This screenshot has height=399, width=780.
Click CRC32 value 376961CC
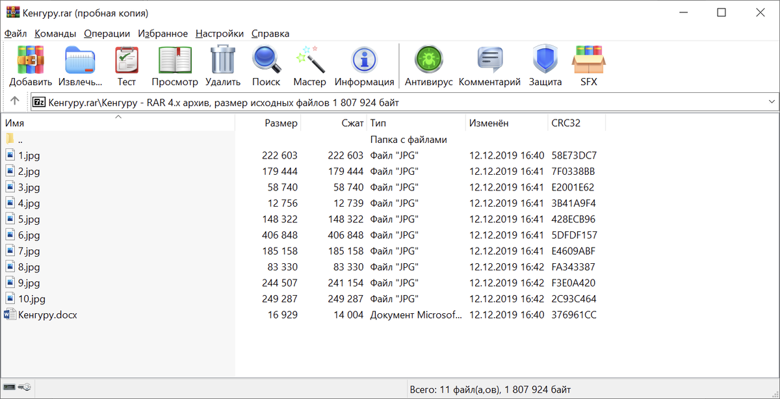point(574,315)
